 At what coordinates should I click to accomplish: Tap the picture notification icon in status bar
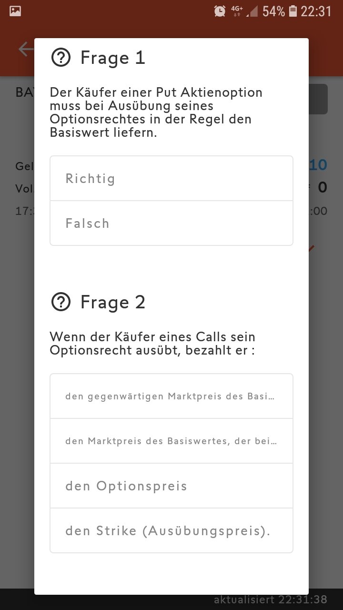15,11
